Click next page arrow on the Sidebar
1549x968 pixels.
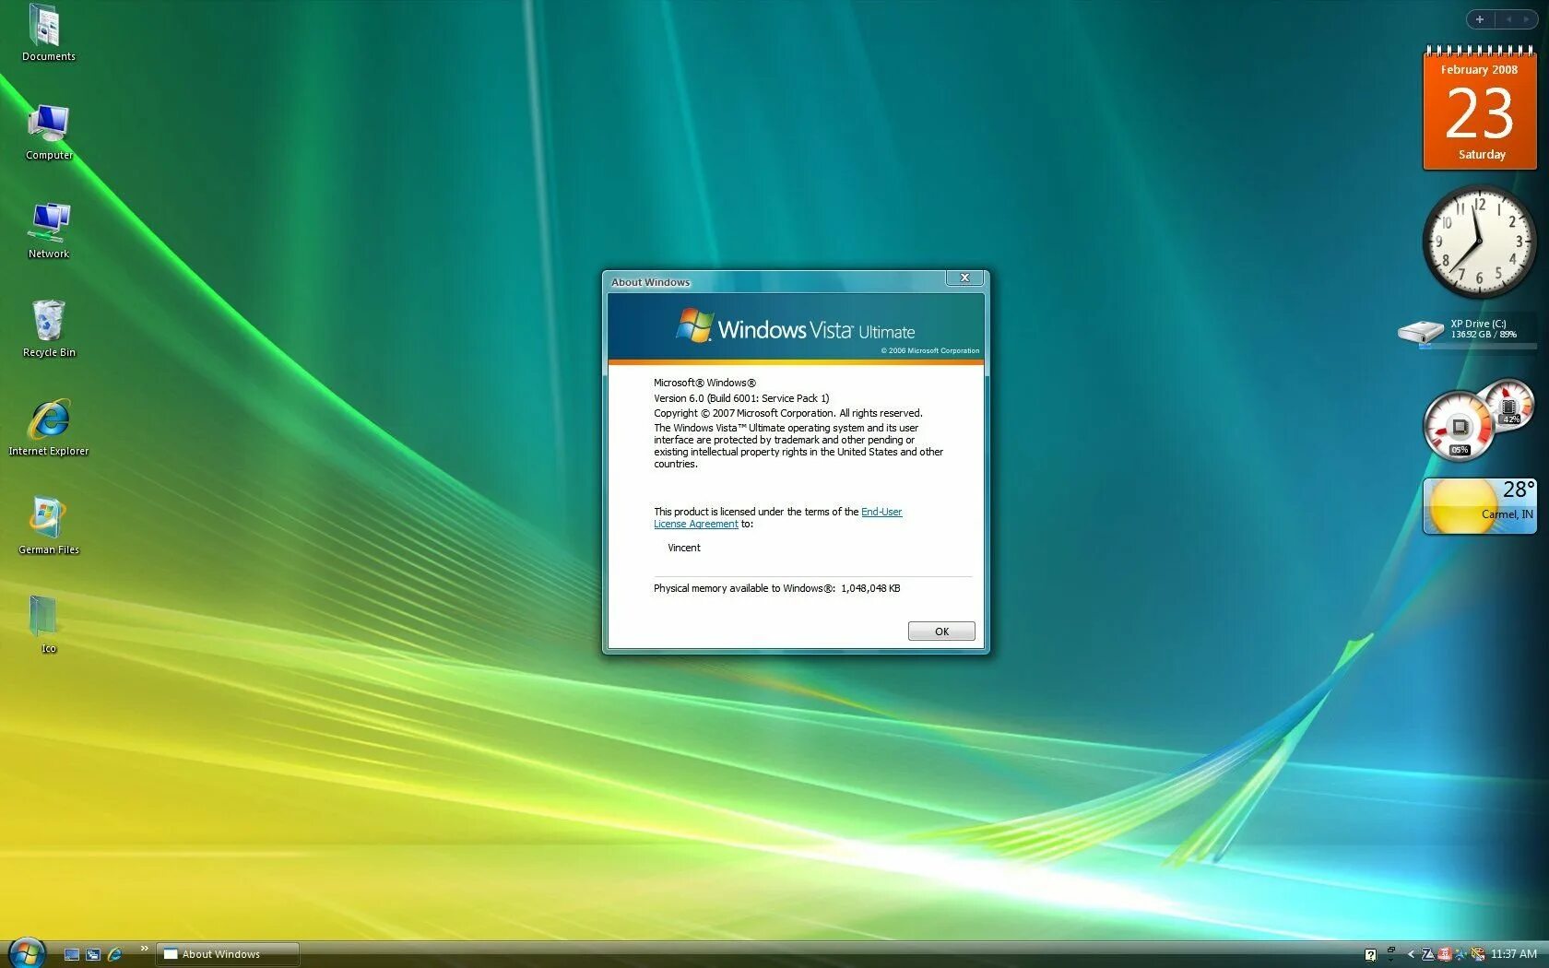pos(1526,18)
